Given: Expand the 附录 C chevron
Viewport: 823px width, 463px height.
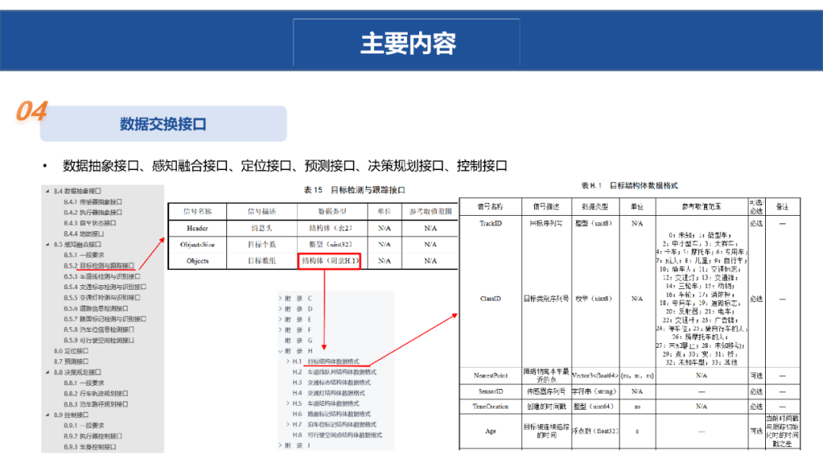Looking at the screenshot, I should click(x=280, y=297).
